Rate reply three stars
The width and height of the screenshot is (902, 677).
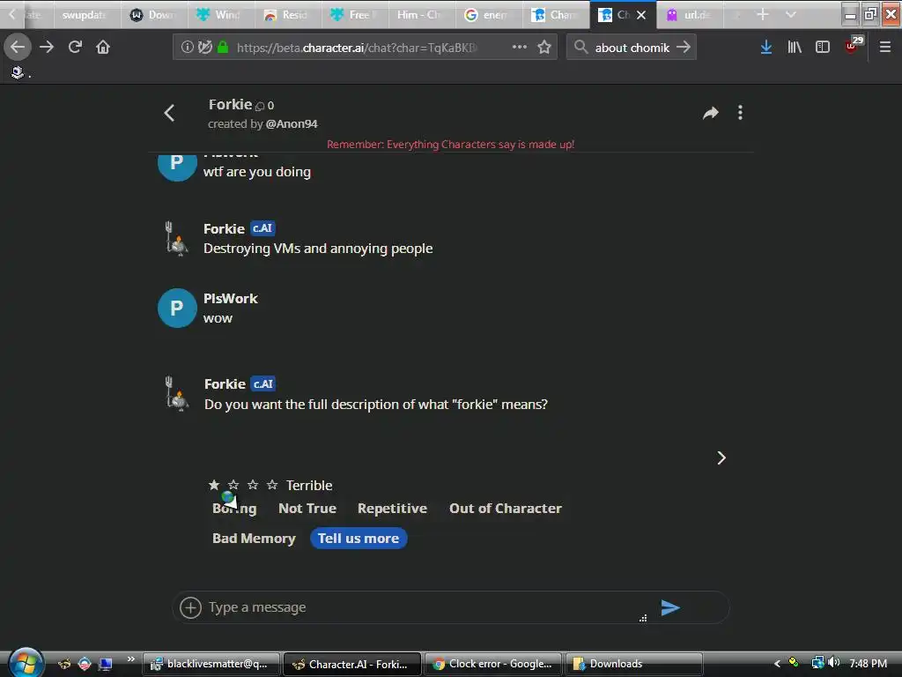(253, 485)
